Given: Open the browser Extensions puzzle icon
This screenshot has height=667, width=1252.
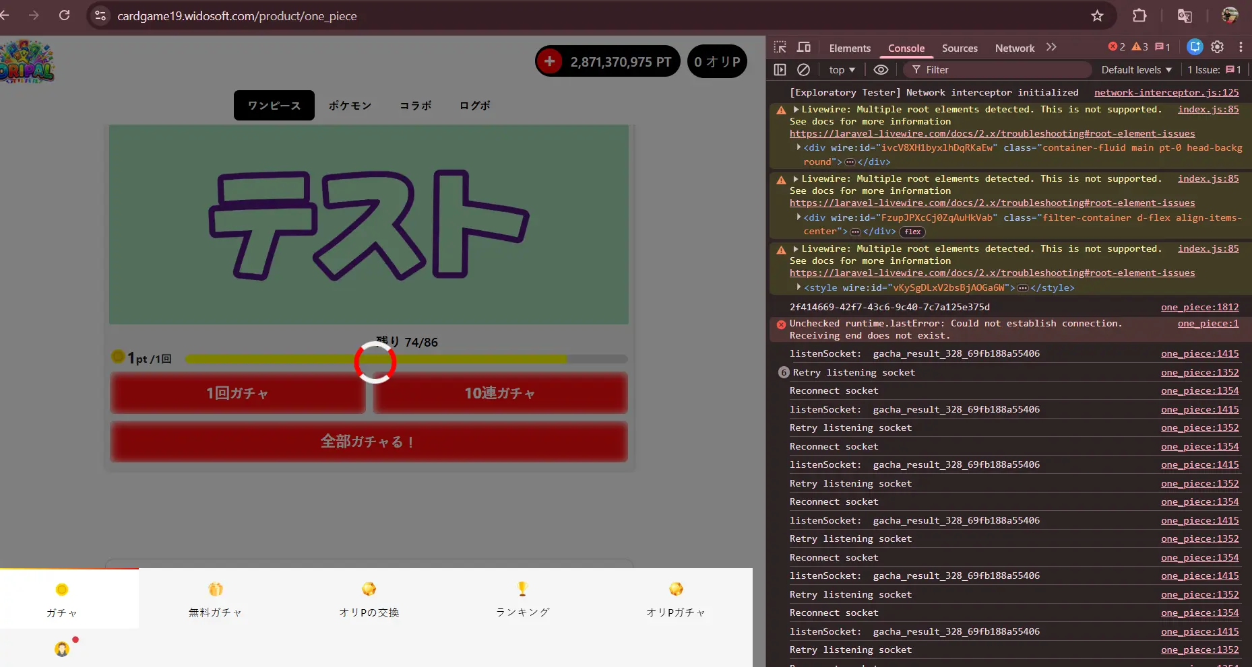Looking at the screenshot, I should click(1139, 15).
